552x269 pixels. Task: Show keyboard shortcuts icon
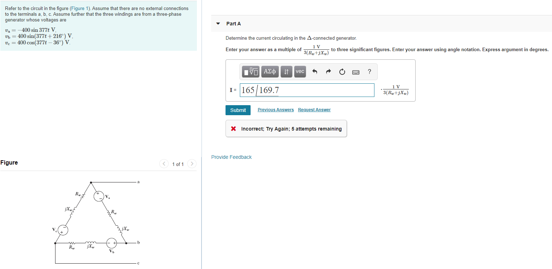point(356,72)
